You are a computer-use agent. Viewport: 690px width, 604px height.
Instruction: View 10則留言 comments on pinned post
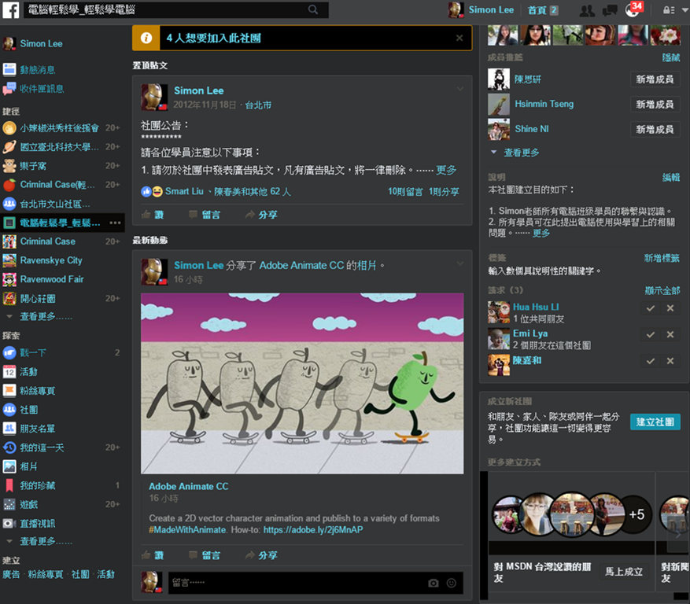[x=405, y=191]
